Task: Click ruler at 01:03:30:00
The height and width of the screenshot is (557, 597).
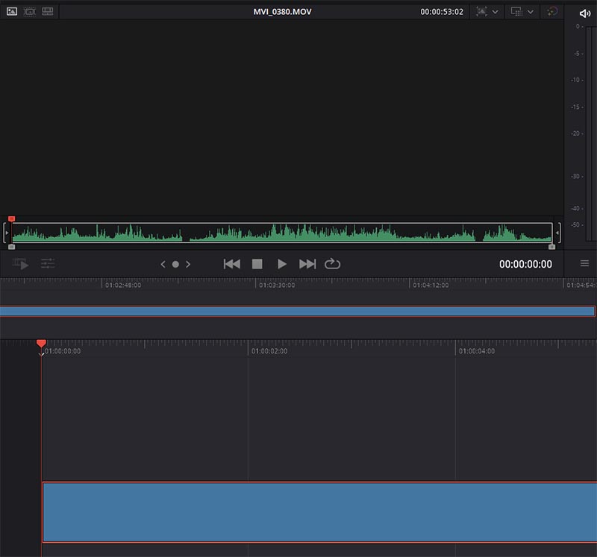Action: 277,285
